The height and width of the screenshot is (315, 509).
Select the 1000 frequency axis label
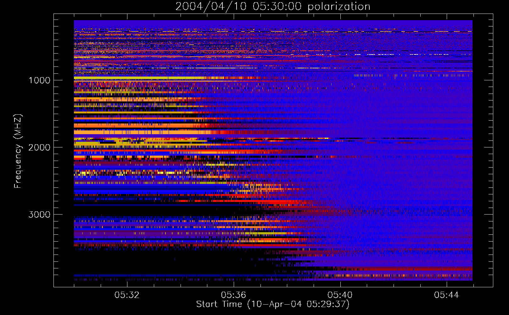[x=39, y=80]
